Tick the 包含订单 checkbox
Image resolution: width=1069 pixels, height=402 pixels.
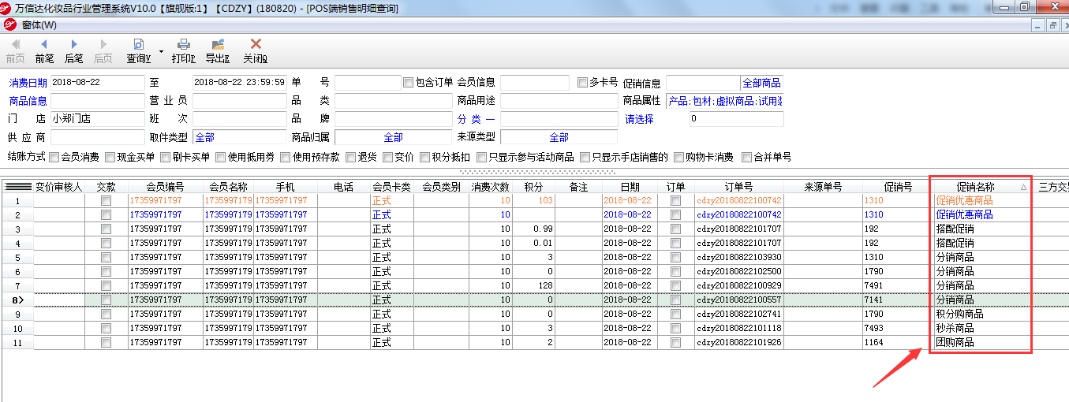click(408, 82)
